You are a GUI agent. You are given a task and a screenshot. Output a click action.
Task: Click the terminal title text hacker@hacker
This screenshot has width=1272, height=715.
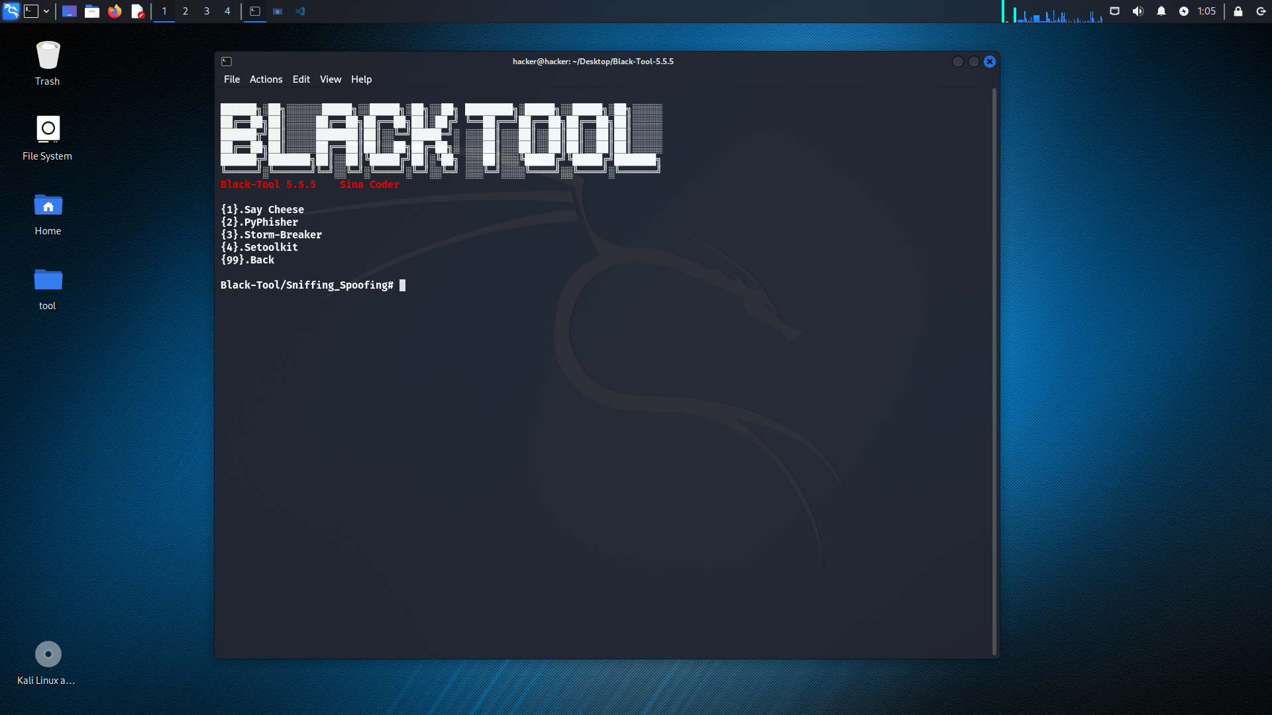point(593,62)
